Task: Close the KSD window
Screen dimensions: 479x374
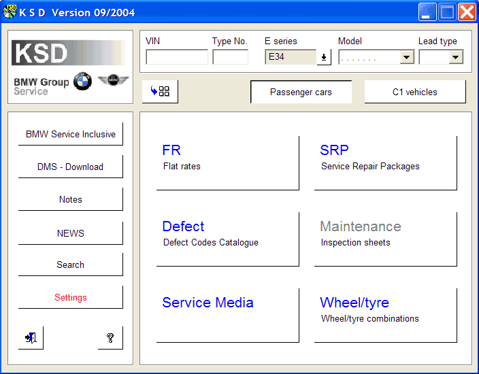Action: click(467, 12)
